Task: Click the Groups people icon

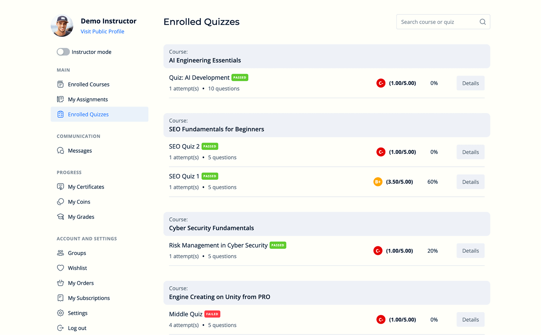Action: tap(60, 253)
